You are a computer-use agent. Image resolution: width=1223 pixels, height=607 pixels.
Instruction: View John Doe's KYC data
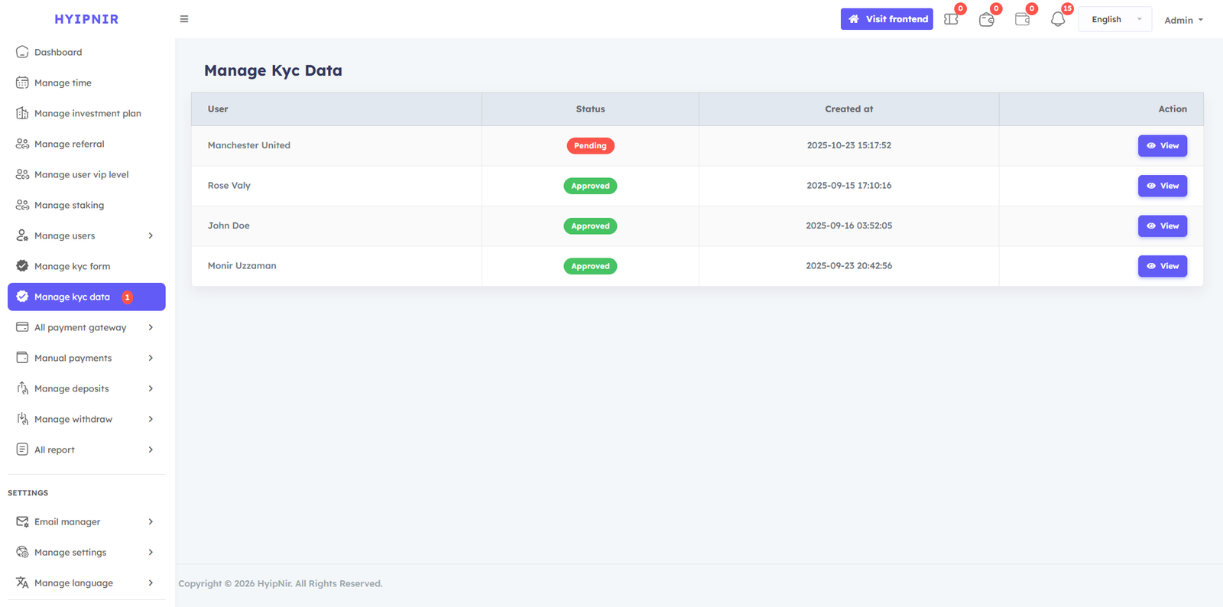[1162, 226]
